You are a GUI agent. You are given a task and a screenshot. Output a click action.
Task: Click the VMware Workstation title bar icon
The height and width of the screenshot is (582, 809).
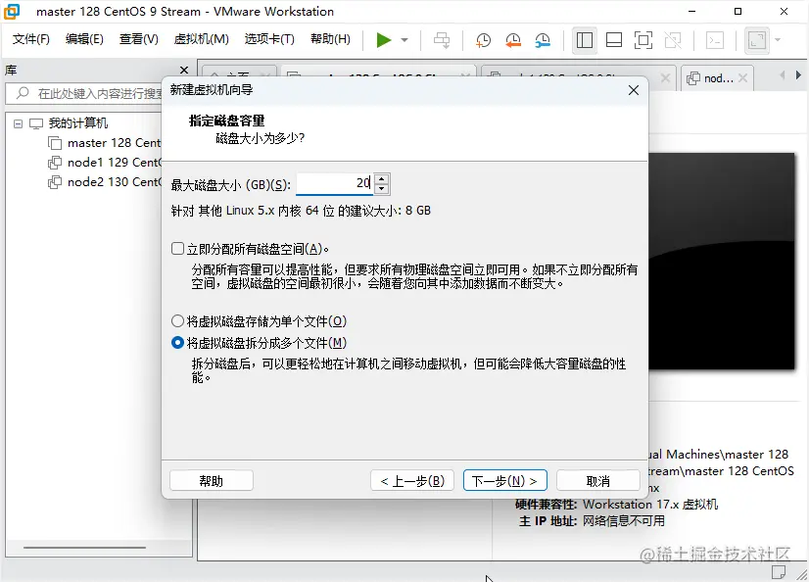pos(13,12)
